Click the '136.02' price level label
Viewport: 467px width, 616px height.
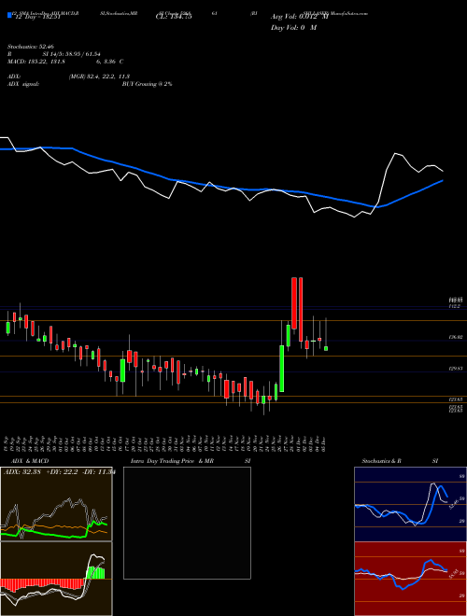456,337
